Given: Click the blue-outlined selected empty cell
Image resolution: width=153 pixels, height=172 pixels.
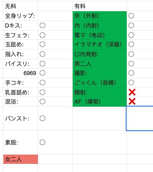Looking at the screenshot, I should (140, 118).
